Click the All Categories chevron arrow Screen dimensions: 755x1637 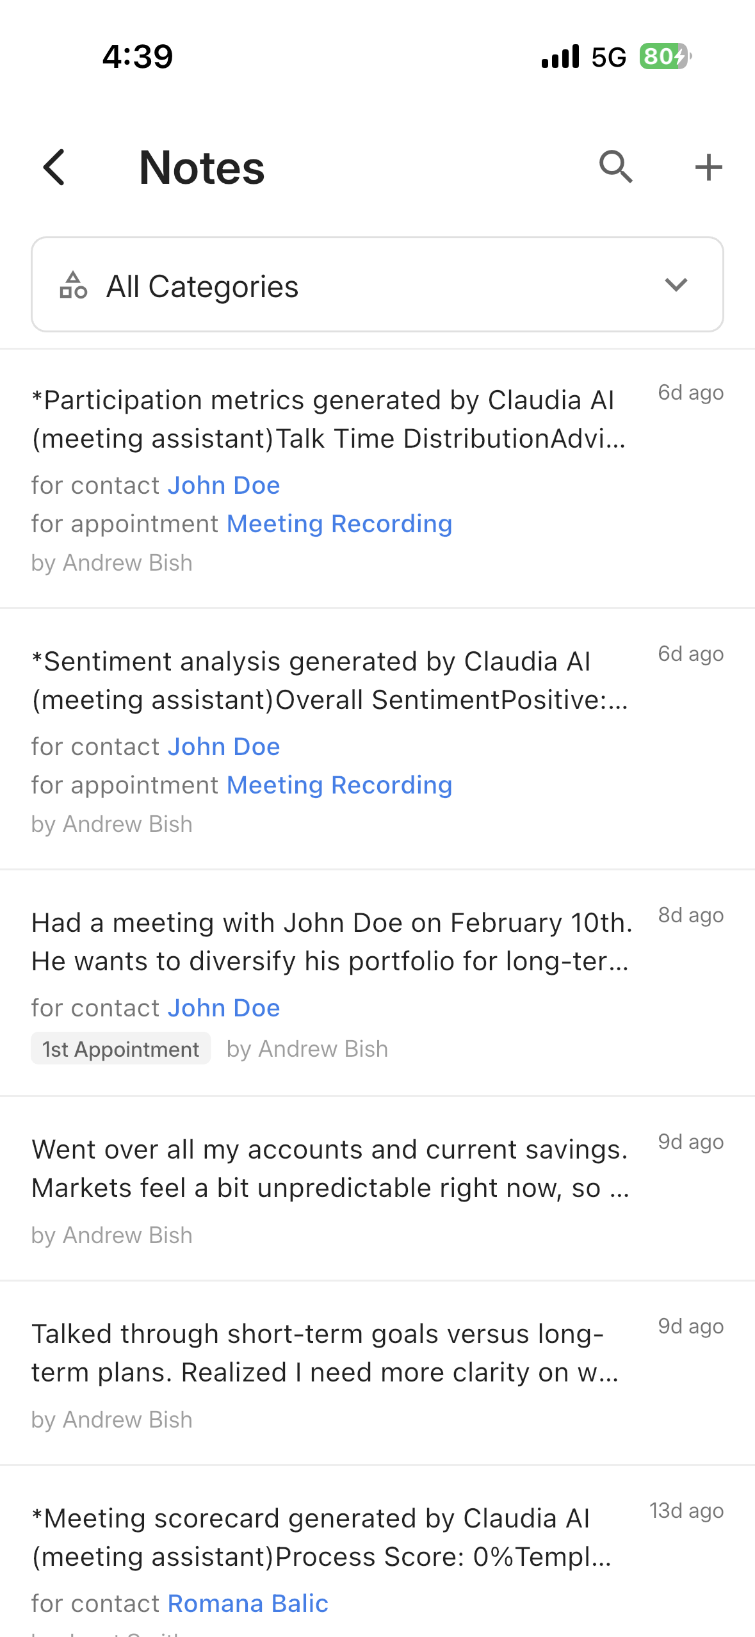[x=676, y=285]
